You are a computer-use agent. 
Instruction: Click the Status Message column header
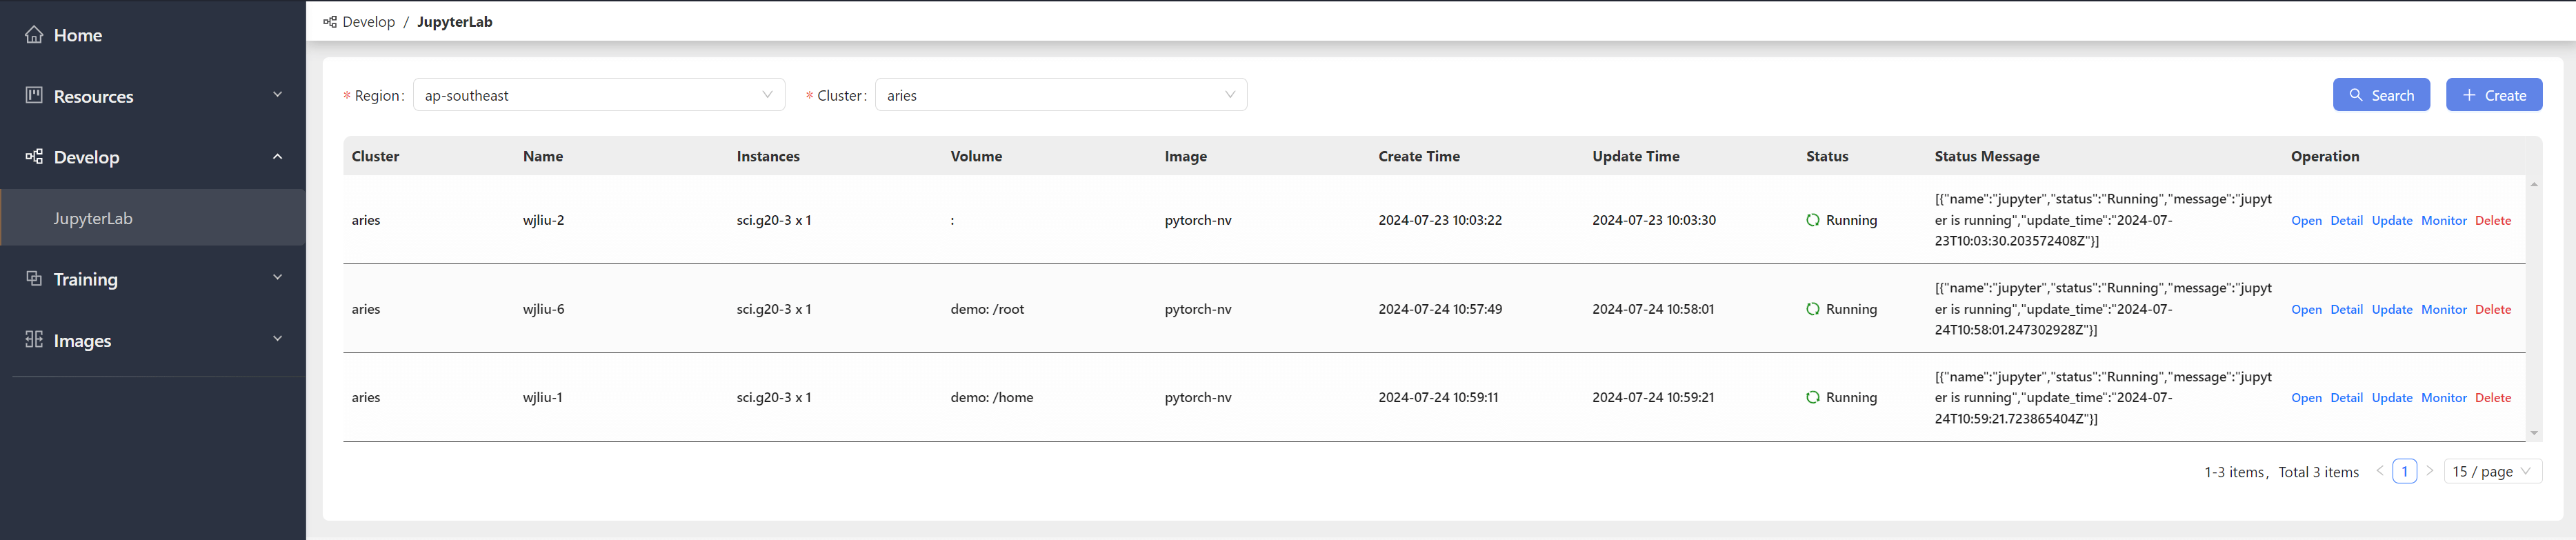1987,156
